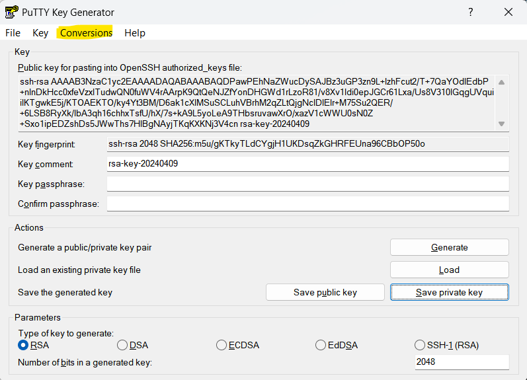The image size is (527, 380).
Task: Click the number of bits field
Action: (x=462, y=362)
